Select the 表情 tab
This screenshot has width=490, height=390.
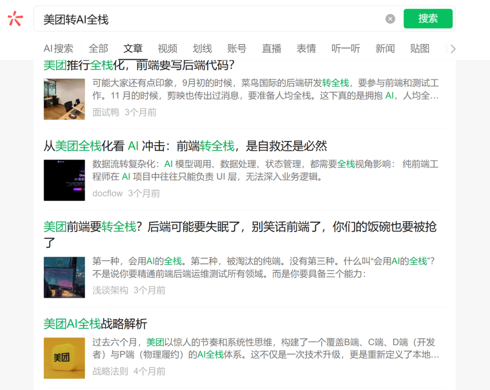[306, 49]
